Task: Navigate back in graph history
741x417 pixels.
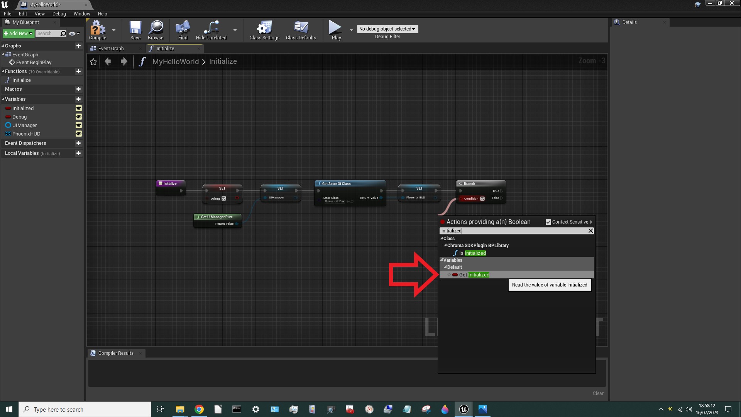Action: pyautogui.click(x=108, y=61)
